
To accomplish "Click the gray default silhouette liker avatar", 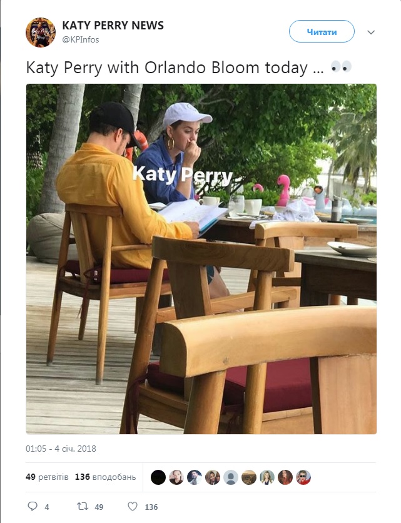I will tap(230, 477).
